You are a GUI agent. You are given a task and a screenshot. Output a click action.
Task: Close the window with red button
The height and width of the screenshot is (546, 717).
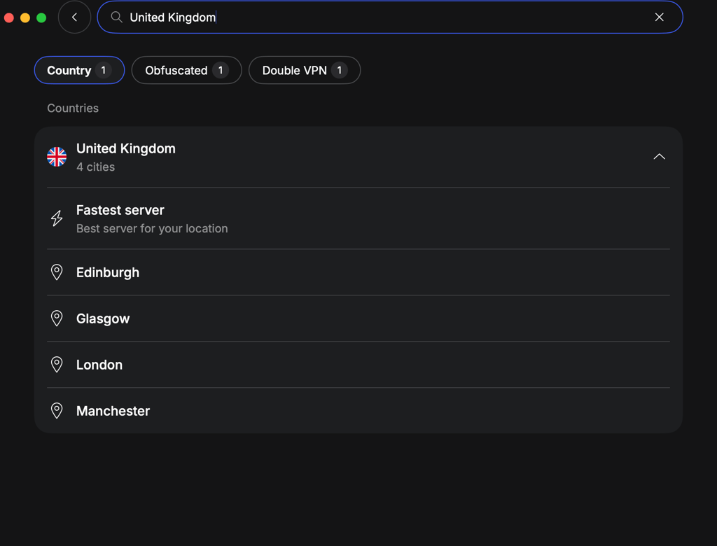[8, 17]
